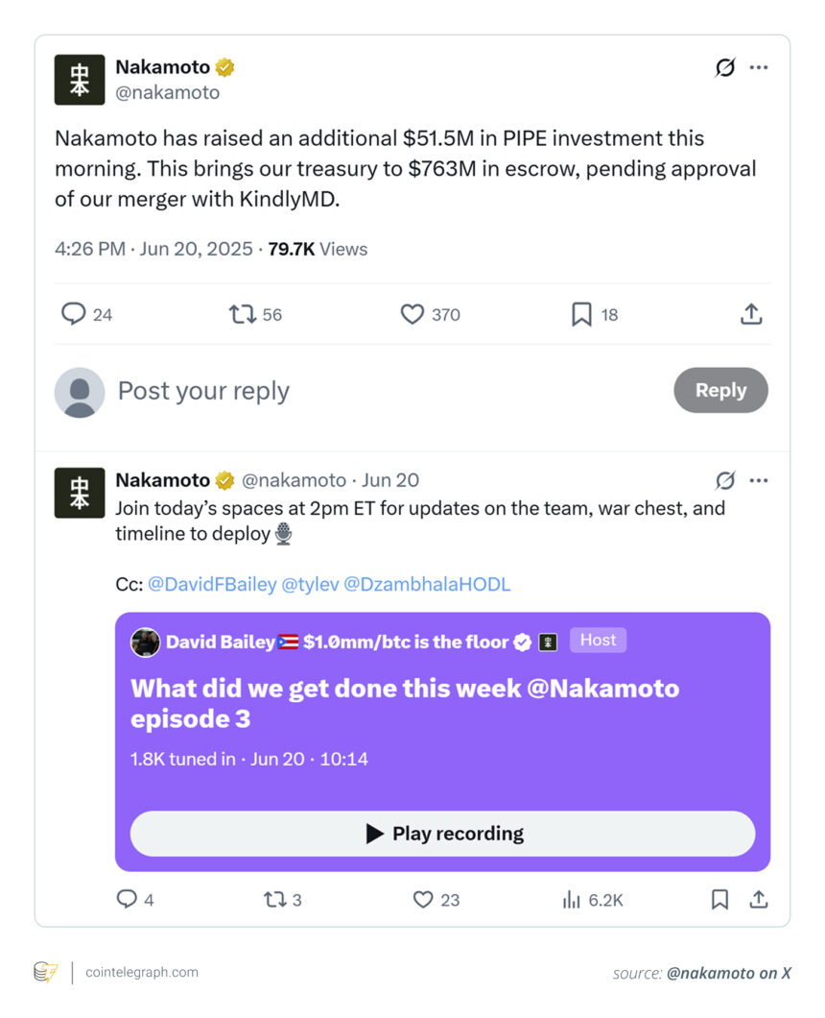Open the @DavidFBailey mention link
825x1018 pixels.
pos(211,584)
